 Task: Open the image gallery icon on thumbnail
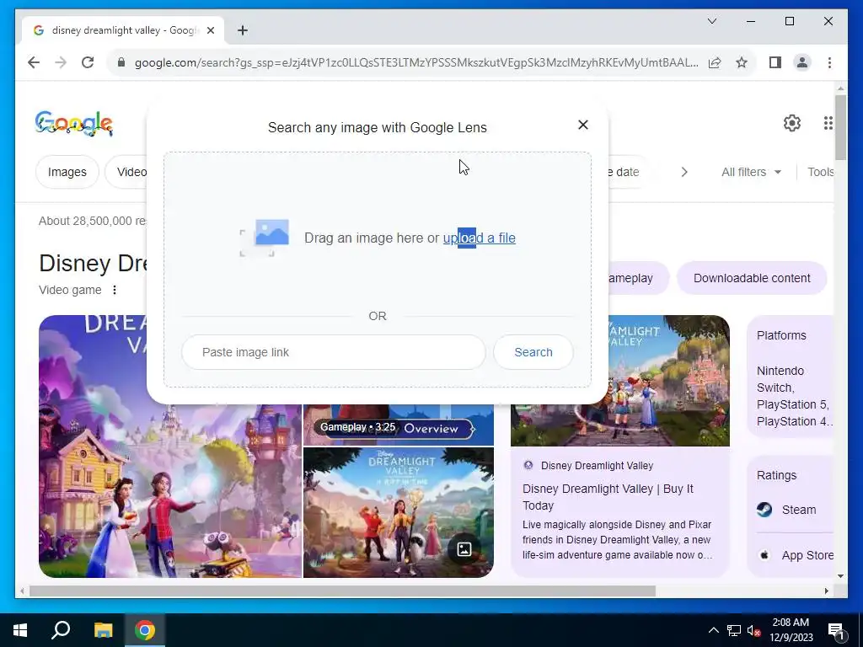(464, 549)
